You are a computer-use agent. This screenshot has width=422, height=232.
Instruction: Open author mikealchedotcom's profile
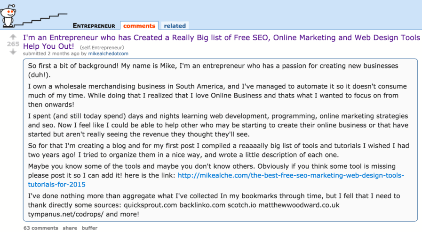click(x=108, y=54)
